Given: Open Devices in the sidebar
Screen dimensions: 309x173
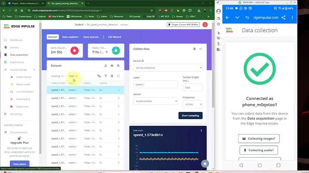Looking at the screenshot, I should coord(14,48).
